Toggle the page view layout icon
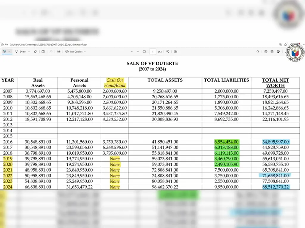Image resolution: width=305 pixels, height=228 pixels. point(43,52)
